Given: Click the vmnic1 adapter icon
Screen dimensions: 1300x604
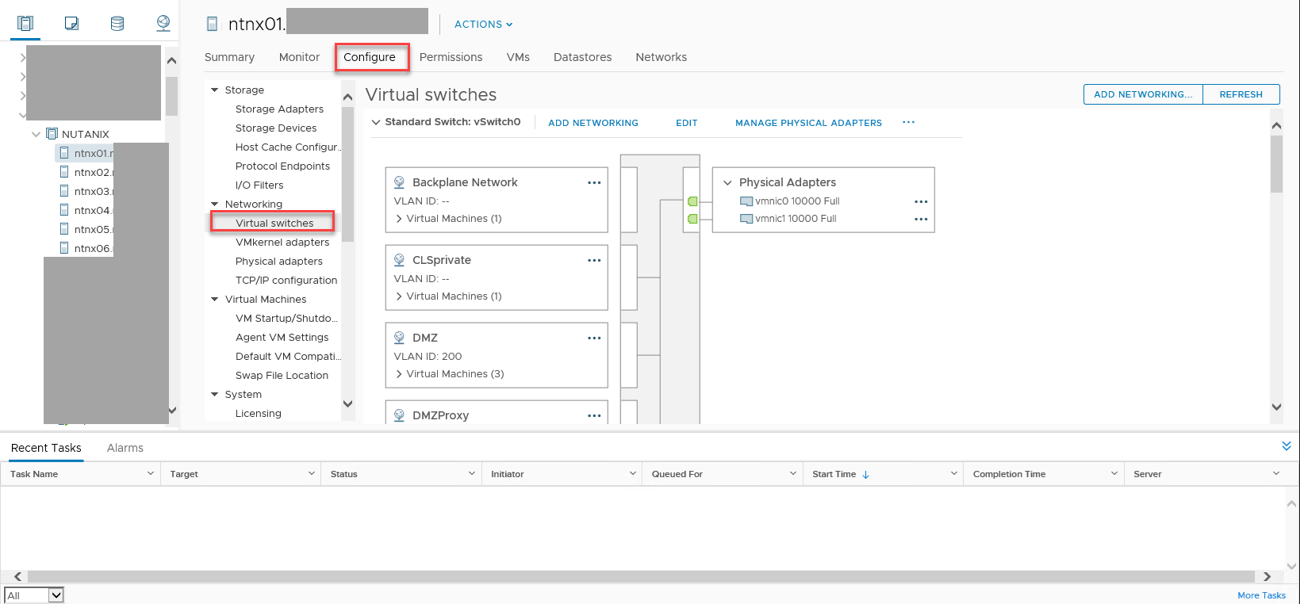Looking at the screenshot, I should pyautogui.click(x=746, y=219).
